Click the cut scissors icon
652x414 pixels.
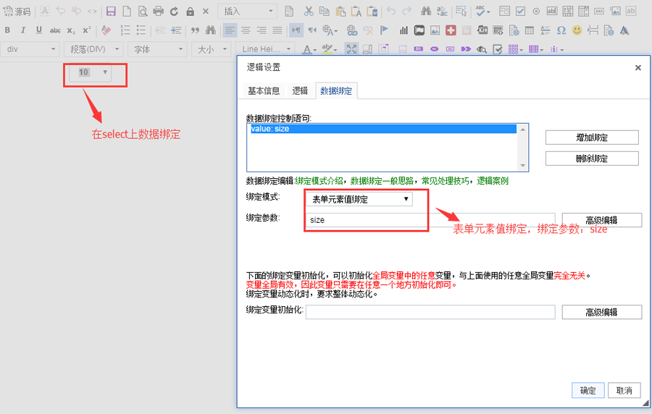(309, 12)
